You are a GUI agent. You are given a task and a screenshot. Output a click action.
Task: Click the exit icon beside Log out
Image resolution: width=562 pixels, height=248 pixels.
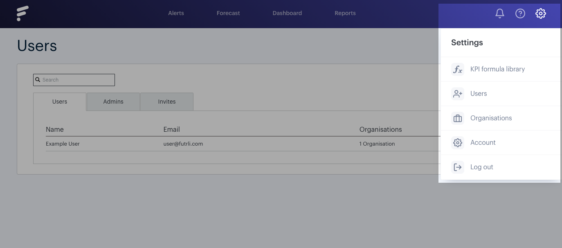click(458, 167)
